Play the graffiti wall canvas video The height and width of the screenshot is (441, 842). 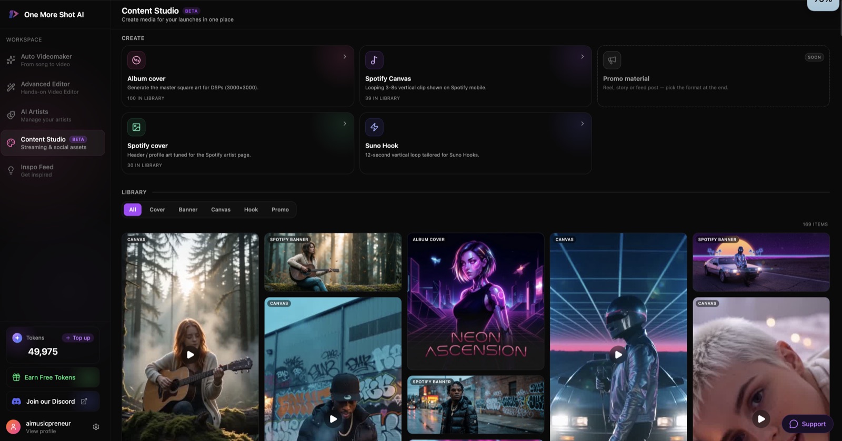[333, 419]
